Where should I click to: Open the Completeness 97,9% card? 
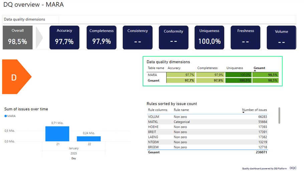click(102, 37)
